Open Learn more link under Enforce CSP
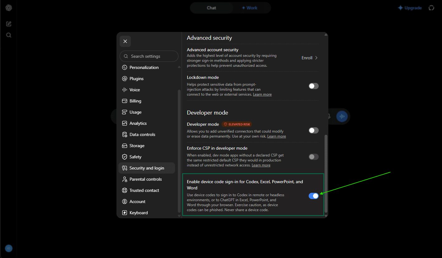The height and width of the screenshot is (258, 442). [x=261, y=165]
